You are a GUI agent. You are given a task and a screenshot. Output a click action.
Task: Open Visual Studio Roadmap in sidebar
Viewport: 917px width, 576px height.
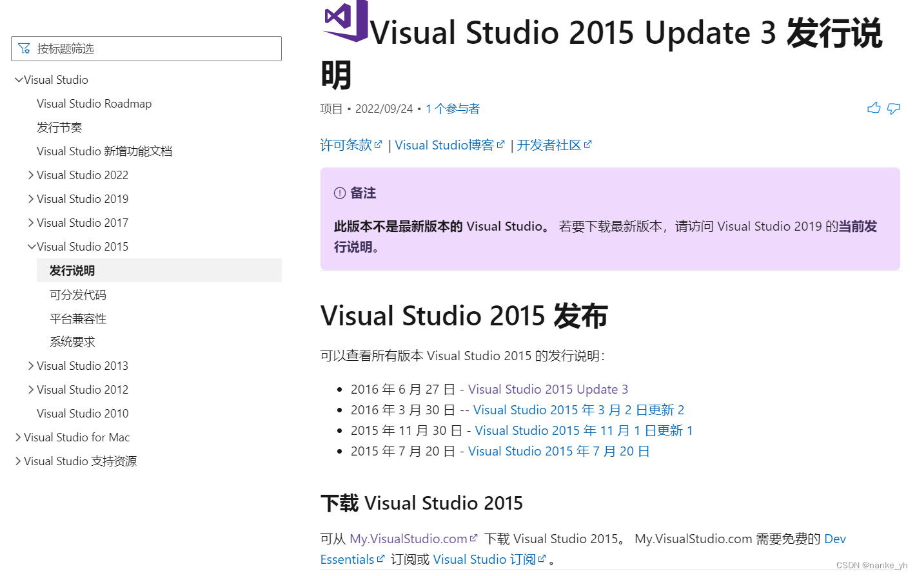(94, 104)
